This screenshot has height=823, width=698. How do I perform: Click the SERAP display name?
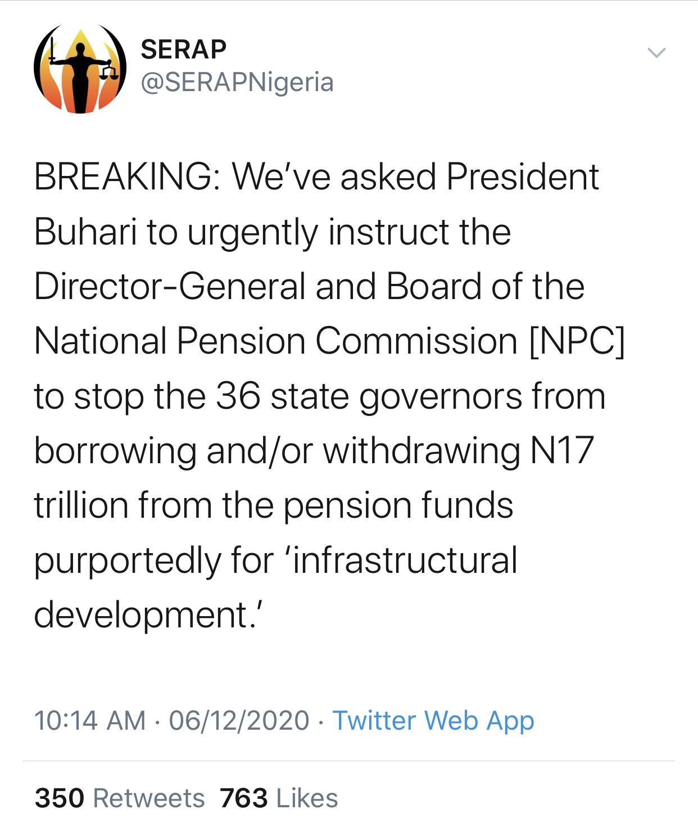click(x=183, y=49)
